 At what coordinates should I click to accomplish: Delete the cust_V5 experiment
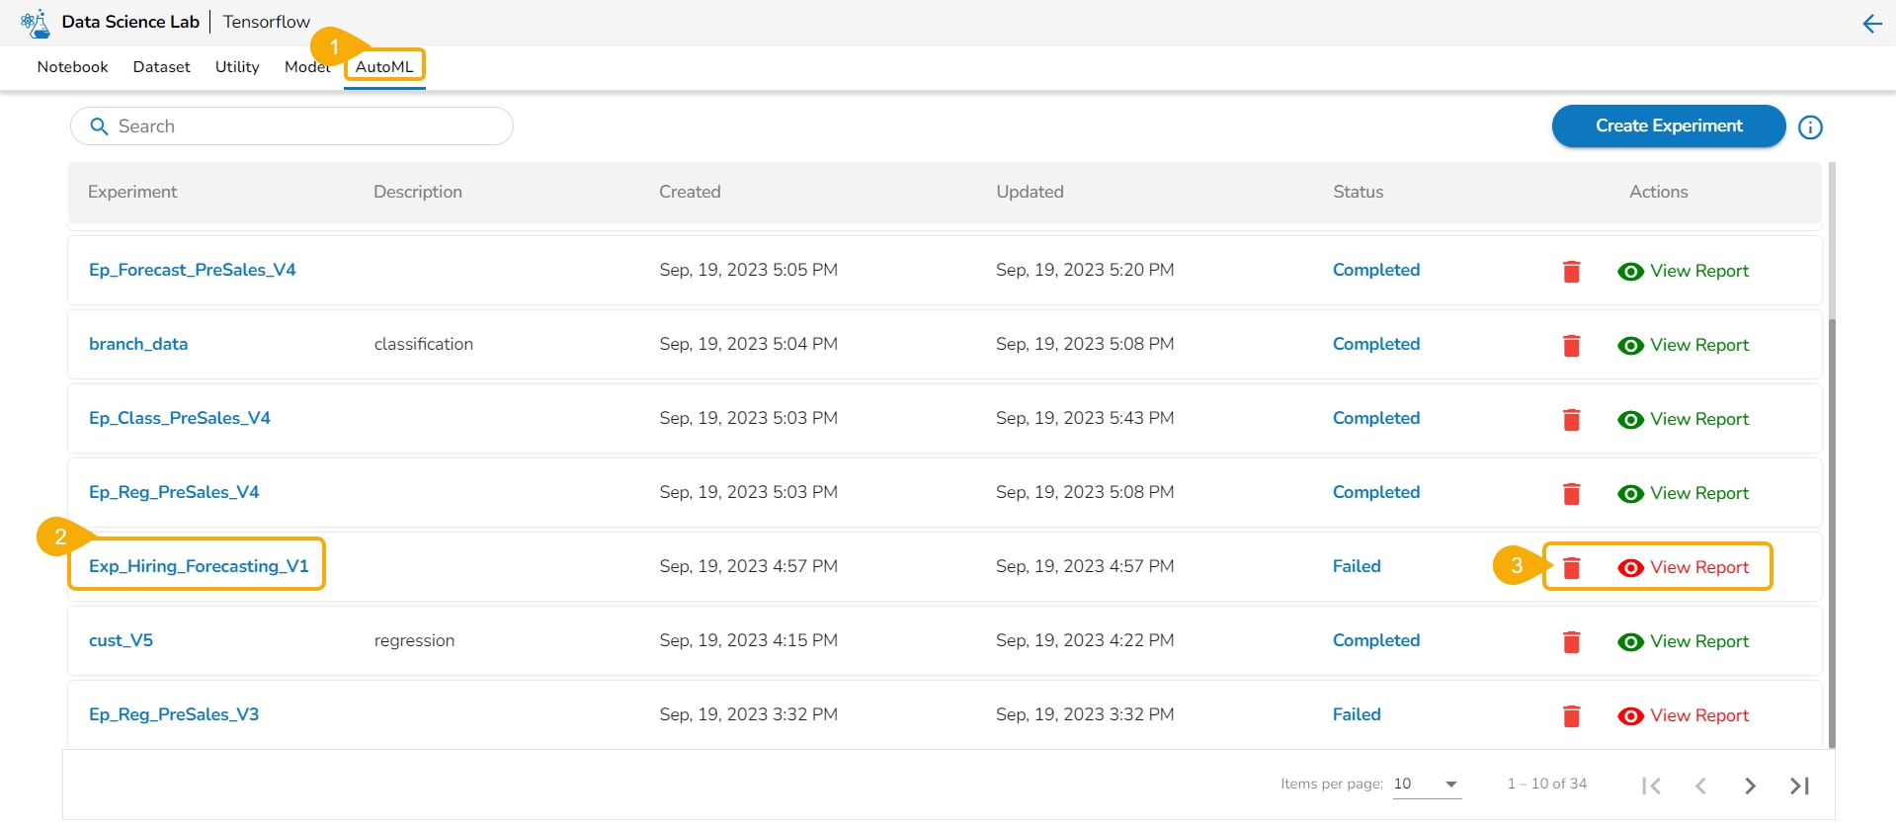[1571, 641]
